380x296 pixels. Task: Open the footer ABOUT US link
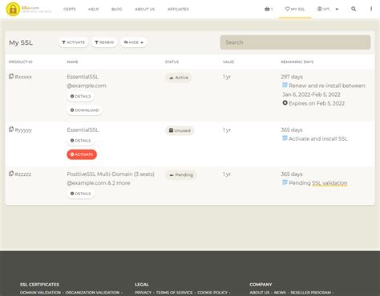[x=260, y=293]
